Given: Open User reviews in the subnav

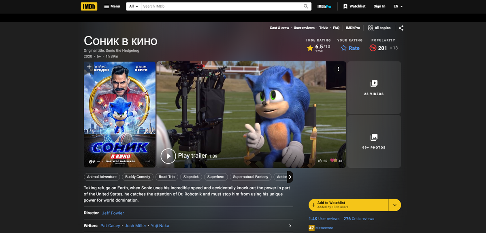Looking at the screenshot, I should [304, 28].
